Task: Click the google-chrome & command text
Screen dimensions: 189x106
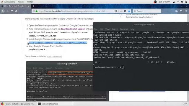Action: coord(37,49)
